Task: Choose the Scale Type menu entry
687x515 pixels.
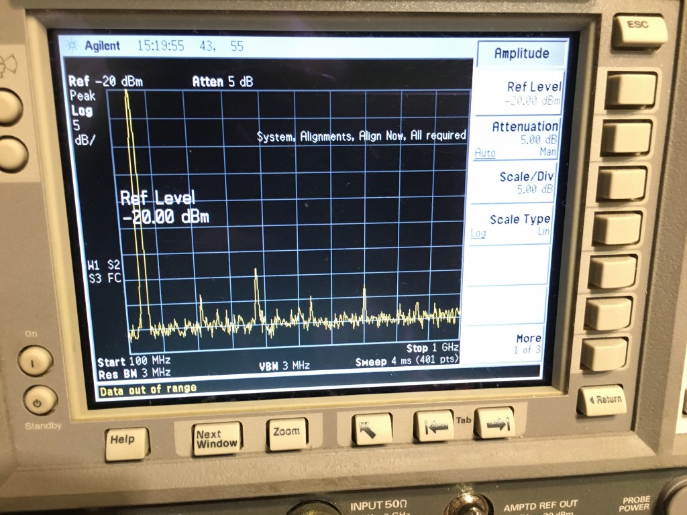Action: point(509,225)
